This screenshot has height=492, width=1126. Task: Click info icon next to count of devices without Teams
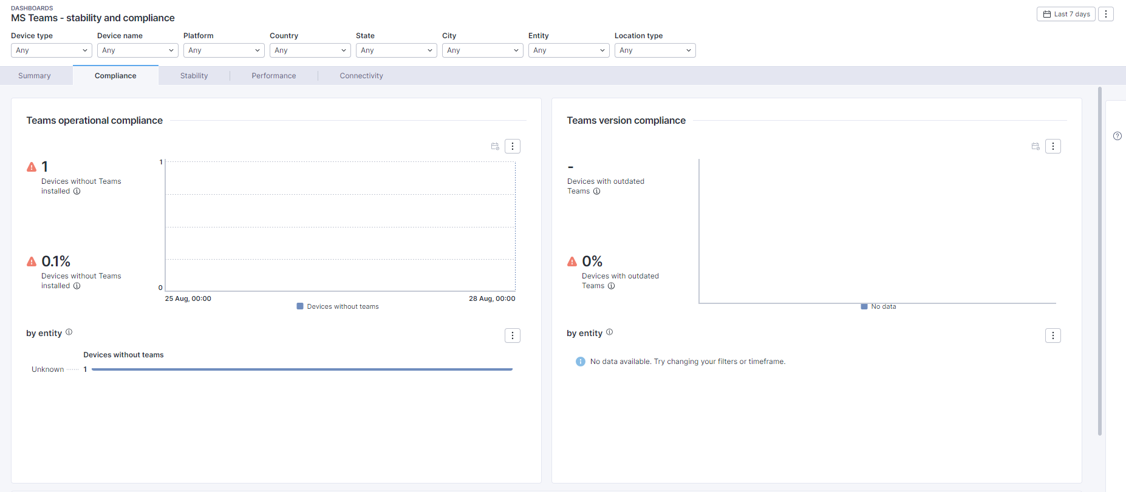point(77,191)
